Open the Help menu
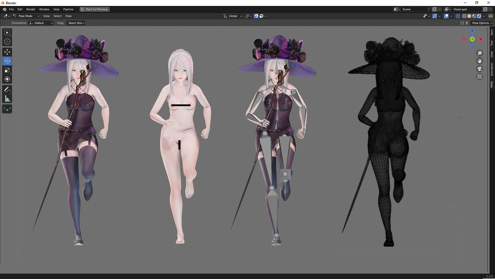 click(x=56, y=9)
